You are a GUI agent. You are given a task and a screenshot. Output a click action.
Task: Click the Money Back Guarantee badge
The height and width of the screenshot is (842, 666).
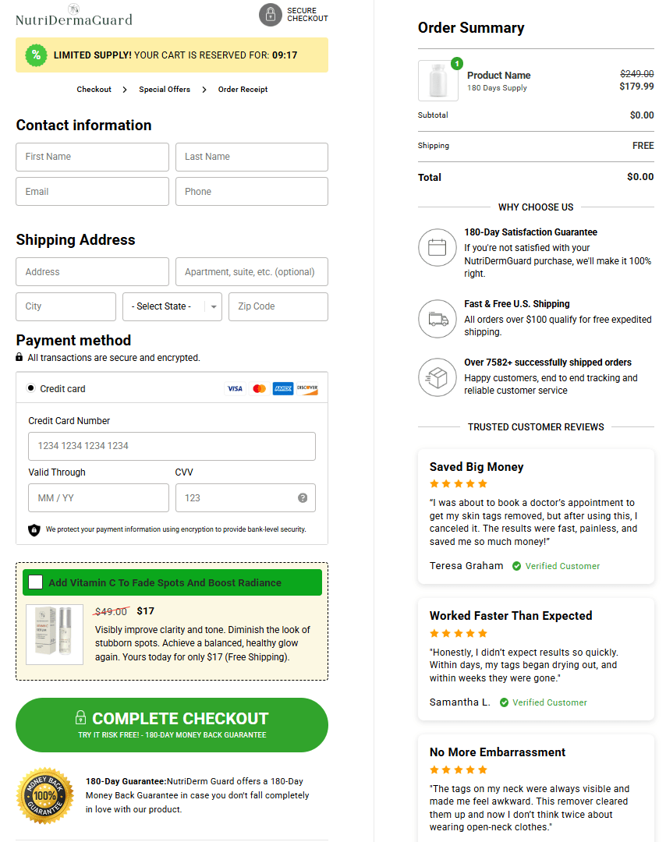(44, 795)
